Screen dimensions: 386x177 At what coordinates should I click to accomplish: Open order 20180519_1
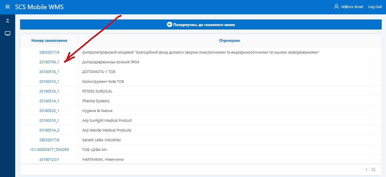[49, 121]
